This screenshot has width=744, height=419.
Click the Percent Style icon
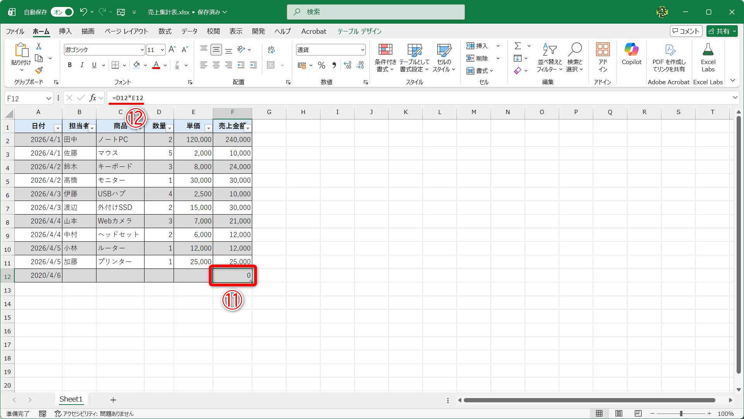point(321,65)
